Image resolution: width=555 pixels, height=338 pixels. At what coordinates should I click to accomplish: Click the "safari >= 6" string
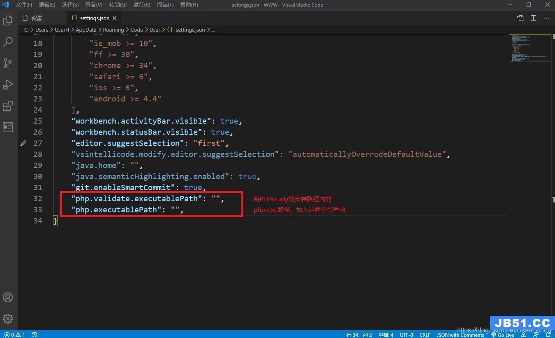[119, 77]
